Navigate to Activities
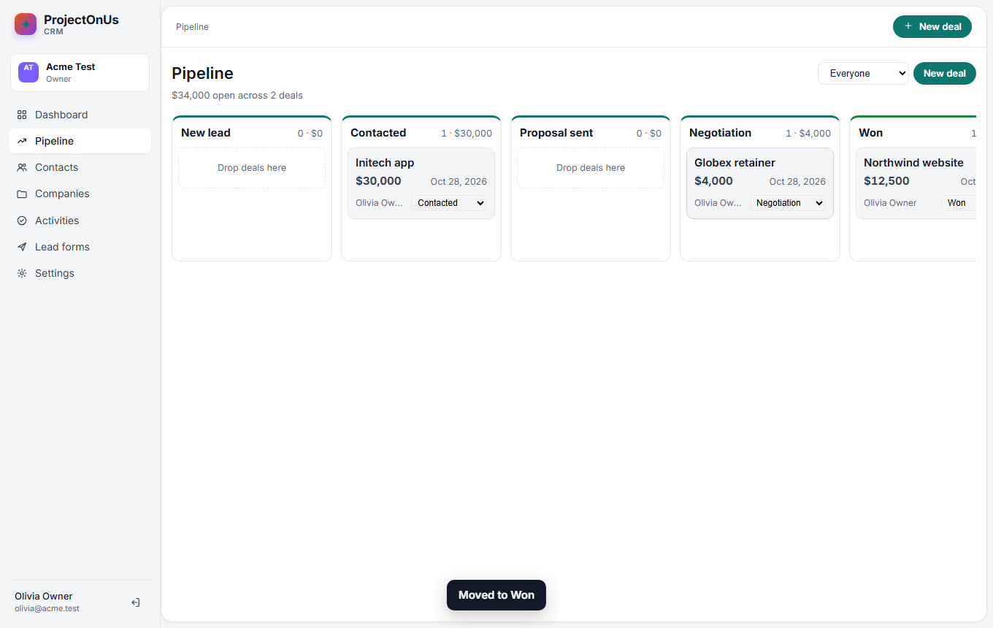 pos(80,221)
